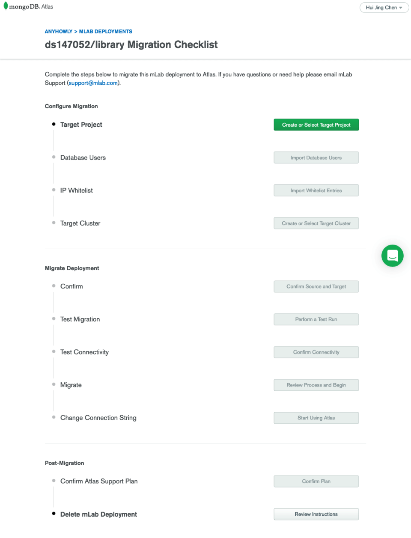Click Import Whitelist Entries button

(x=316, y=190)
